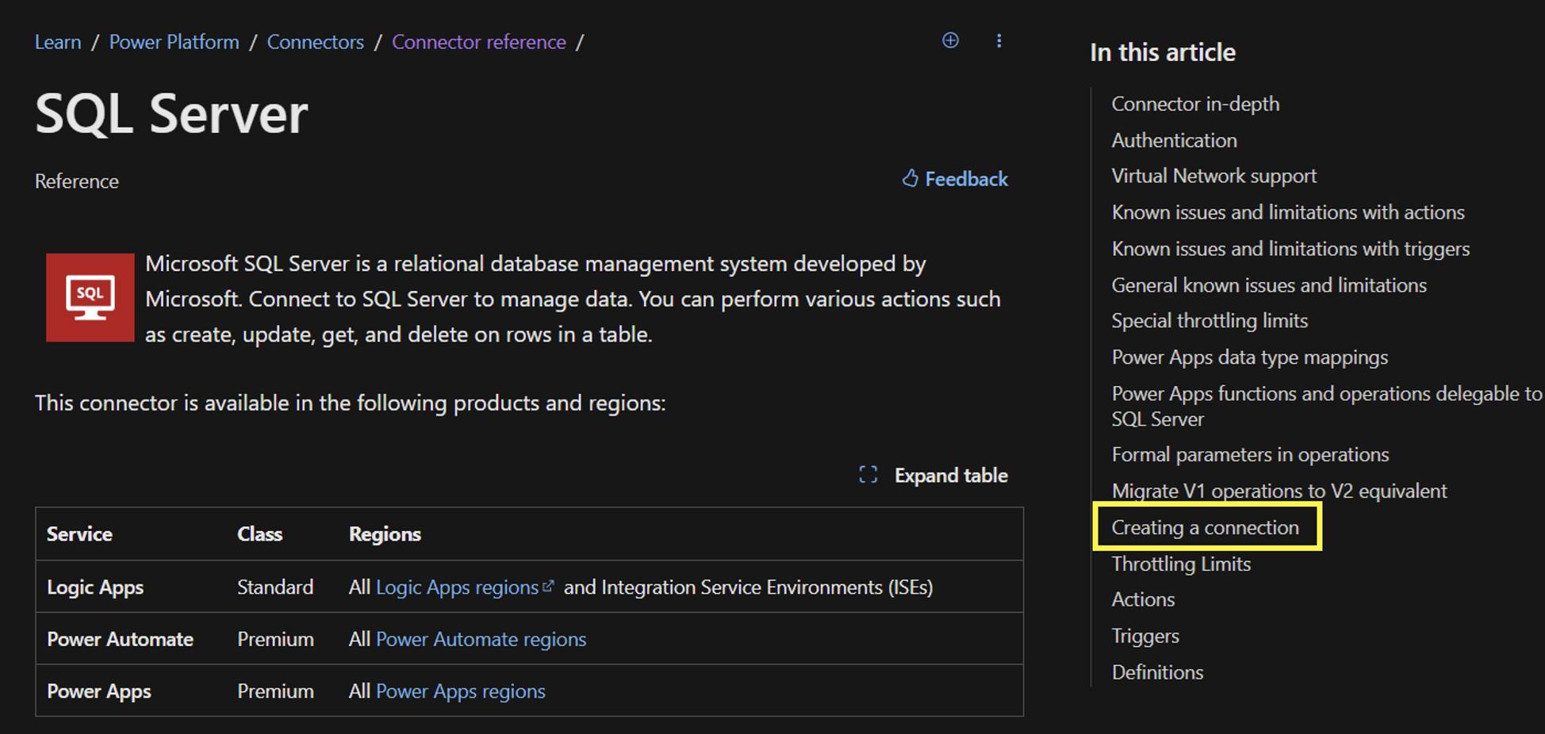Click the Expand table button label

(x=951, y=476)
